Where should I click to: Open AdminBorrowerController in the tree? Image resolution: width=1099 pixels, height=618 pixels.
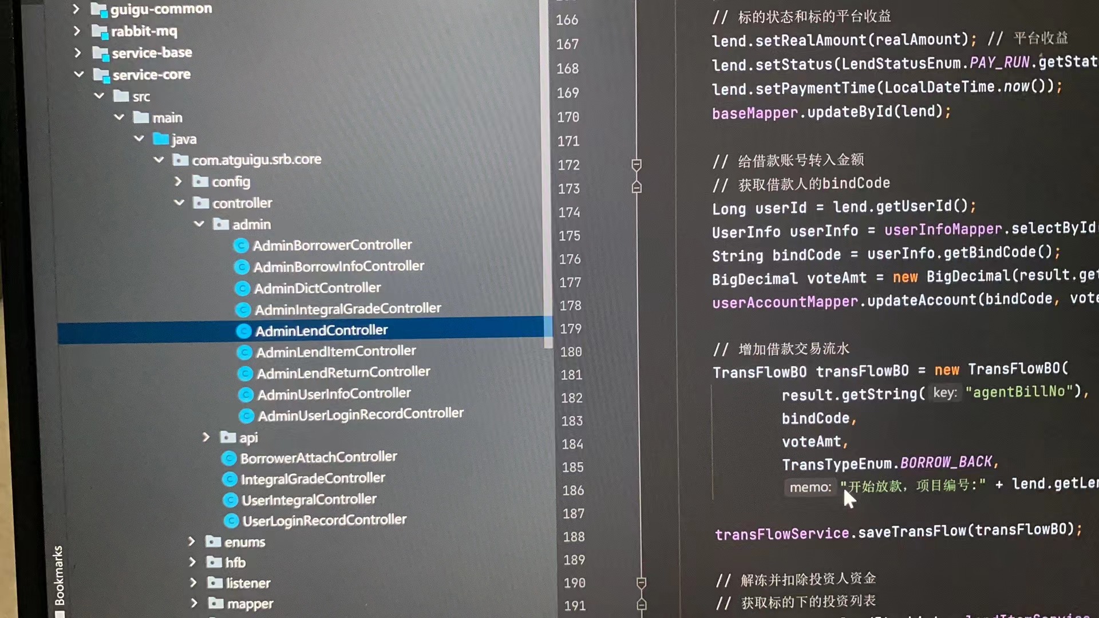(332, 245)
